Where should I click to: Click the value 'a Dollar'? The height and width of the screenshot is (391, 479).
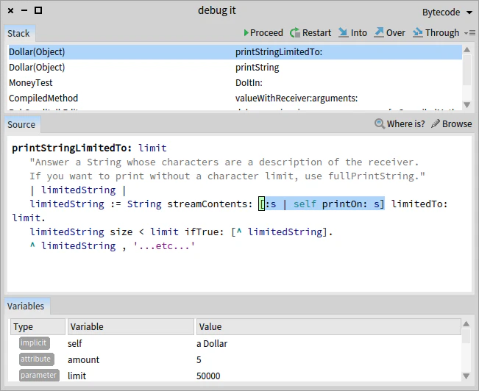[212, 344]
